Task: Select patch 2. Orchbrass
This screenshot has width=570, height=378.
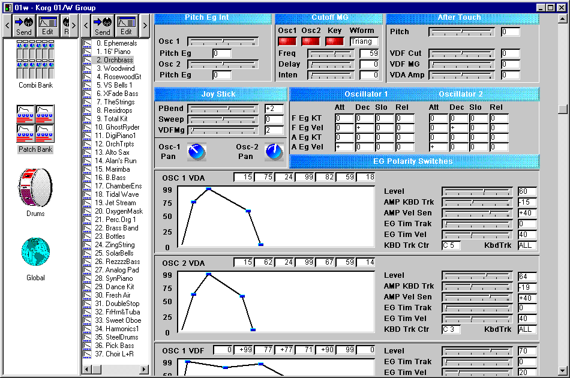Action: tap(115, 60)
